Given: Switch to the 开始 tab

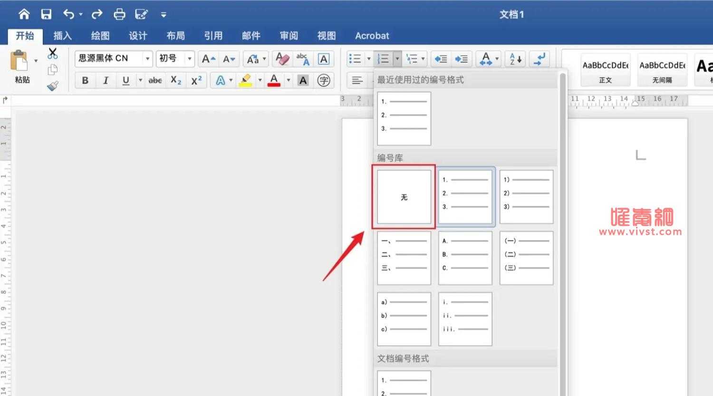Looking at the screenshot, I should (x=25, y=36).
